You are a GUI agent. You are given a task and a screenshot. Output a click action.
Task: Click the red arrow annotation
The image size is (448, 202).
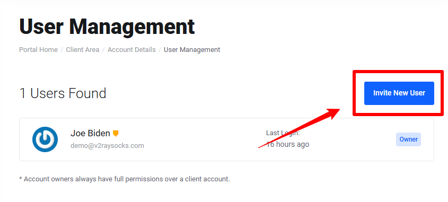[x=299, y=128]
